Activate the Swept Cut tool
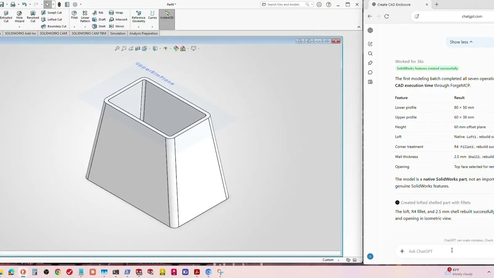The height and width of the screenshot is (278, 494). click(52, 13)
